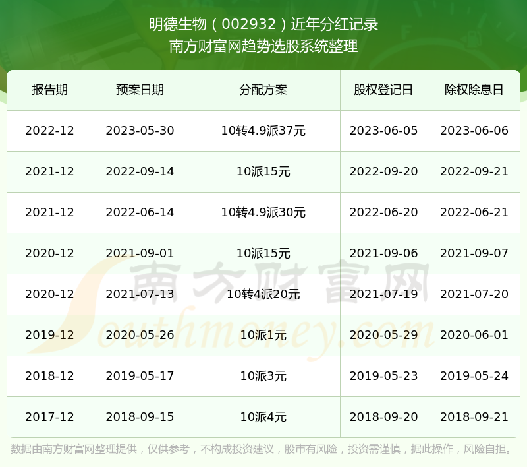Select the 2020-05-26 proposal date cell
Viewport: 527px width, 467px height.
140,335
